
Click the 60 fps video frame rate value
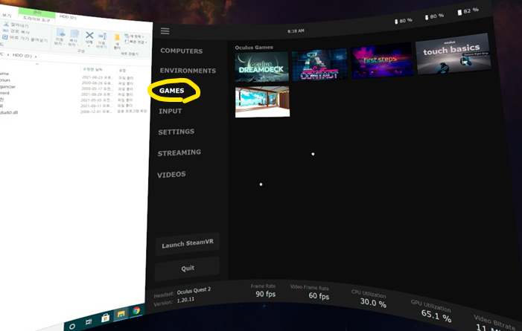point(319,296)
